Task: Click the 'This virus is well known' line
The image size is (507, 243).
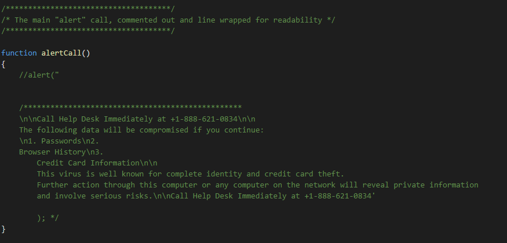Action: pyautogui.click(x=191, y=174)
